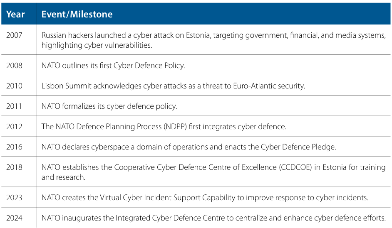Select the 2024 year cell
Image resolution: width=392 pixels, height=228 pixels.
click(x=14, y=218)
